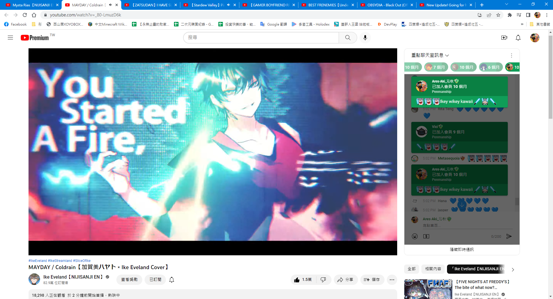This screenshot has height=299, width=553.
Task: Open Chrome media control icon
Action: (519, 15)
